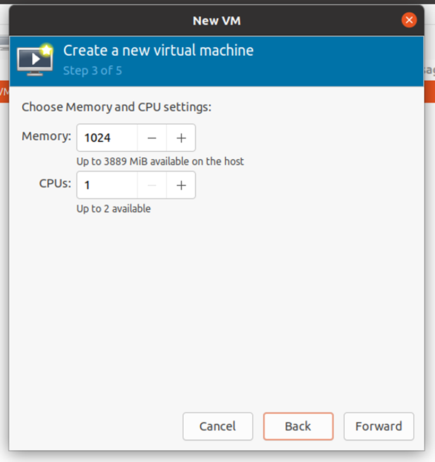
Task: Increase Memory with the plus button
Action: pyautogui.click(x=181, y=138)
